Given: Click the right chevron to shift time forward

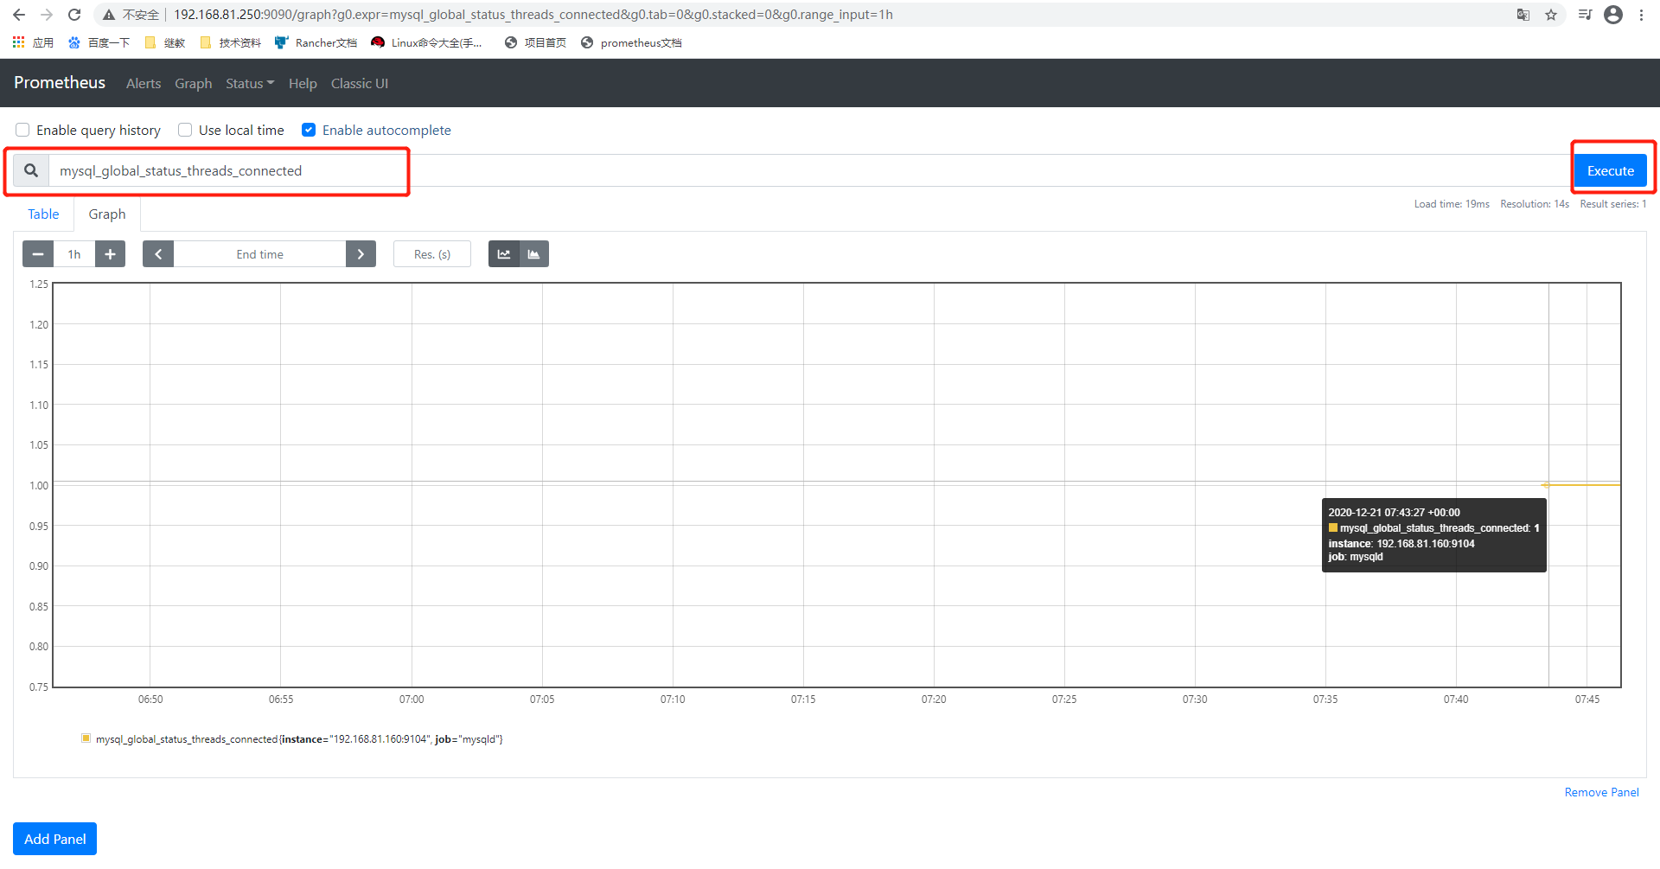Looking at the screenshot, I should [361, 253].
